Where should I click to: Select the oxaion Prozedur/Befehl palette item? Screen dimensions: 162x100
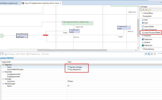pos(151,33)
